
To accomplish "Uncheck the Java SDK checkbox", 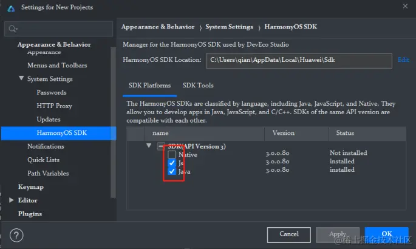I will tap(172, 171).
